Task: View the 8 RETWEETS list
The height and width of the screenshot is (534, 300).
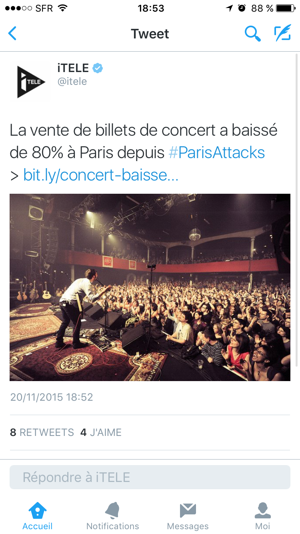Action: [x=42, y=432]
